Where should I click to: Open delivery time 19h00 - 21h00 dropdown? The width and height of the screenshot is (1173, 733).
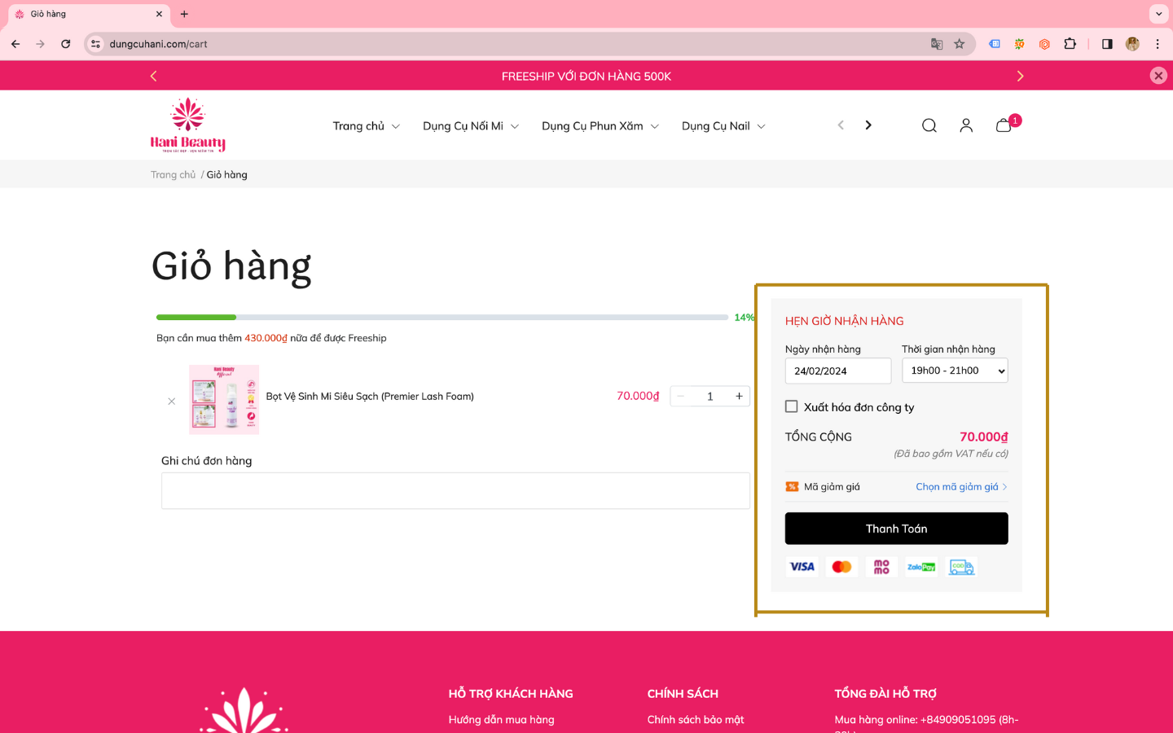[x=955, y=371]
